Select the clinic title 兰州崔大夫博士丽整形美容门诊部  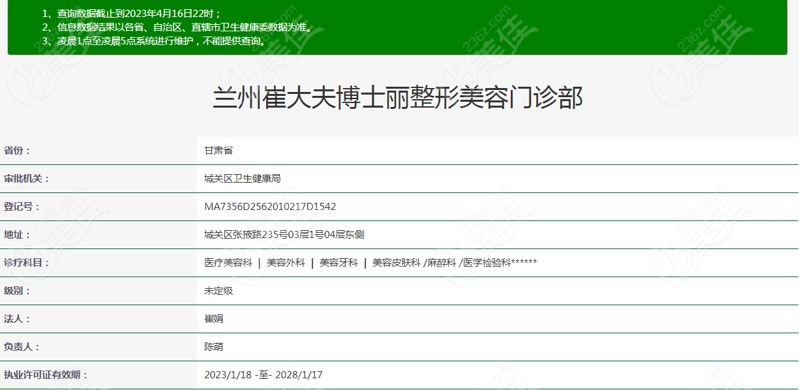tap(398, 98)
